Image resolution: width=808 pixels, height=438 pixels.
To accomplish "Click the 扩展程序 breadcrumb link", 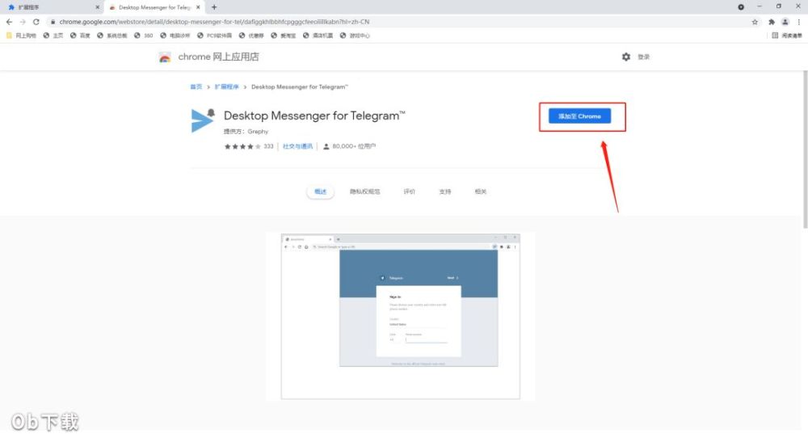I will 227,86.
